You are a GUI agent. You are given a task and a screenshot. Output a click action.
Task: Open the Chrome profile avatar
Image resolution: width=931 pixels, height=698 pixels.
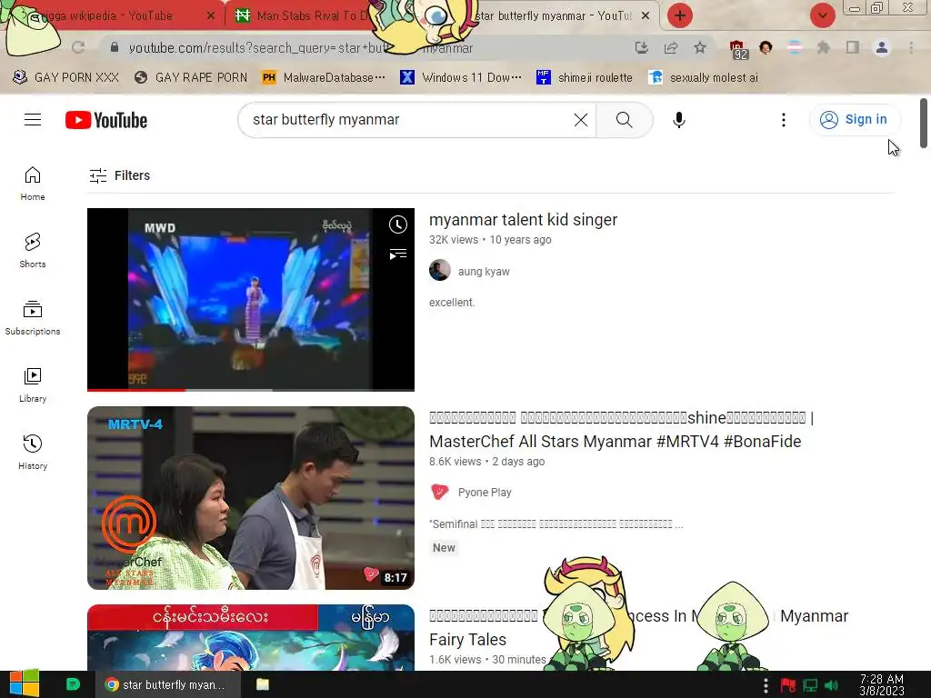click(x=882, y=47)
